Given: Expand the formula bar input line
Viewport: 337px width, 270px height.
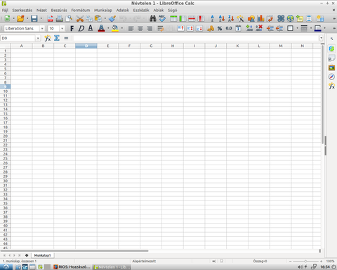Looking at the screenshot, I should click(x=321, y=38).
